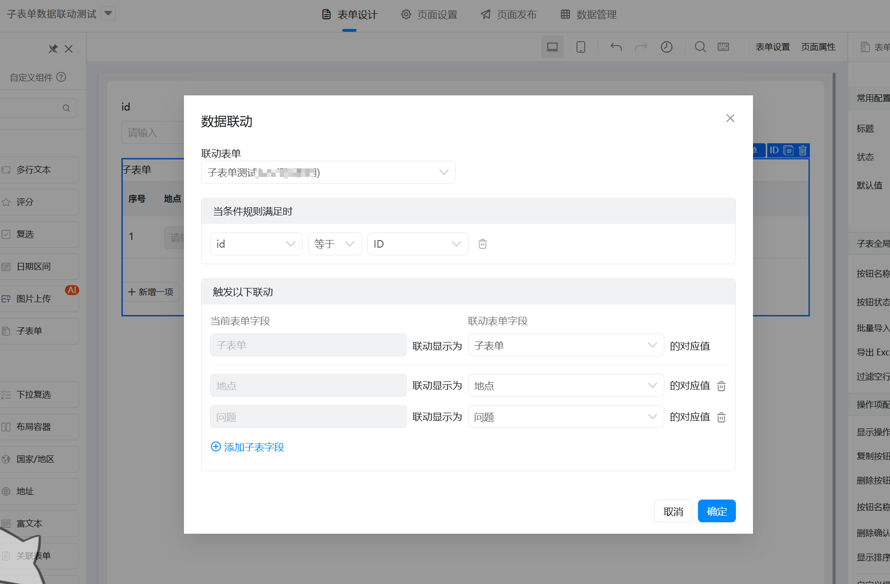890x584 pixels.
Task: Confirm with the 确定 button
Action: pos(716,511)
